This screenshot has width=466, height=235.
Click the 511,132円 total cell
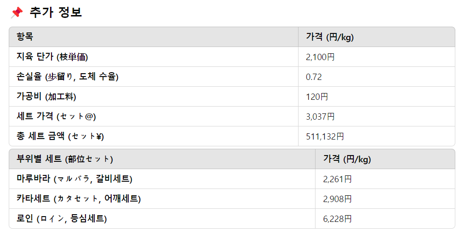click(325, 136)
